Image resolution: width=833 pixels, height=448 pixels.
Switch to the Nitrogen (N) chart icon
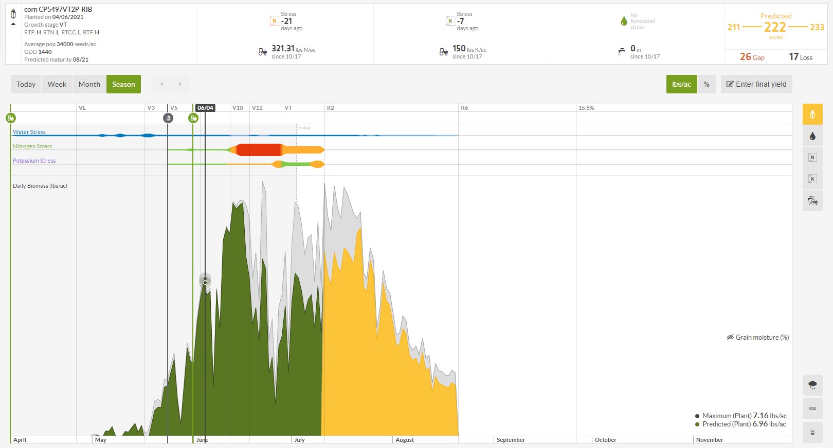(x=812, y=158)
